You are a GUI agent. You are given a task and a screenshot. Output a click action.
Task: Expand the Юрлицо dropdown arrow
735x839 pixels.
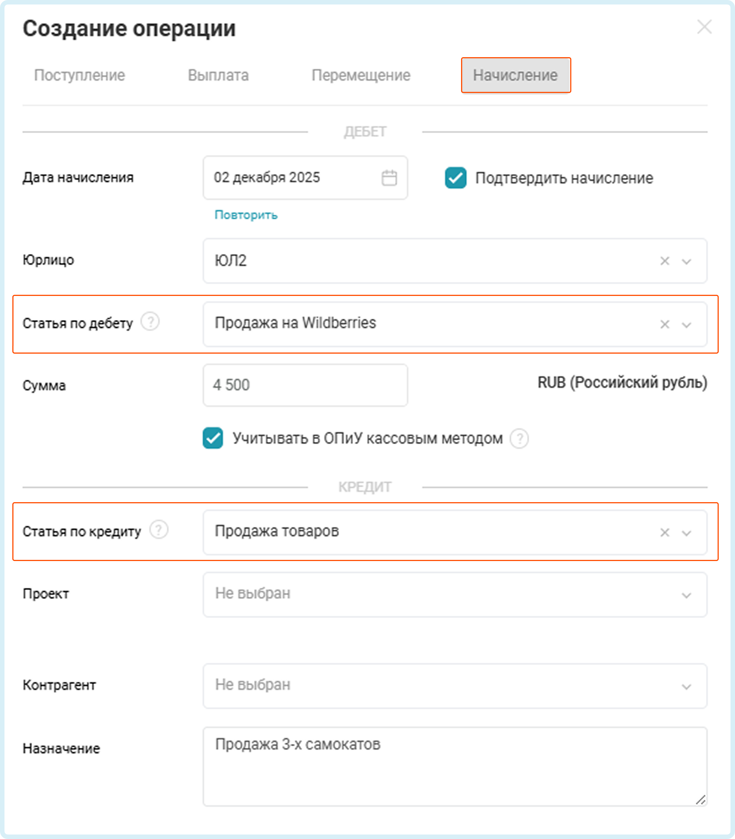tap(686, 261)
